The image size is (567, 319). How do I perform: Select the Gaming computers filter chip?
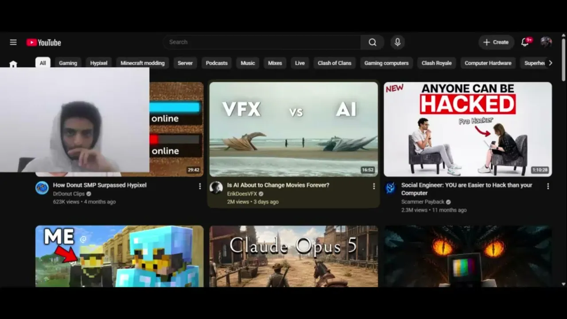pos(386,63)
